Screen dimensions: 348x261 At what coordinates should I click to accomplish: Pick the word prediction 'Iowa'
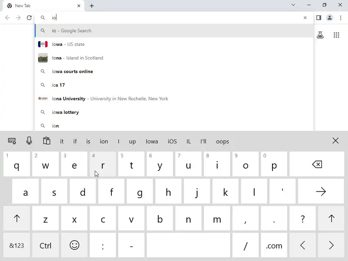152,141
